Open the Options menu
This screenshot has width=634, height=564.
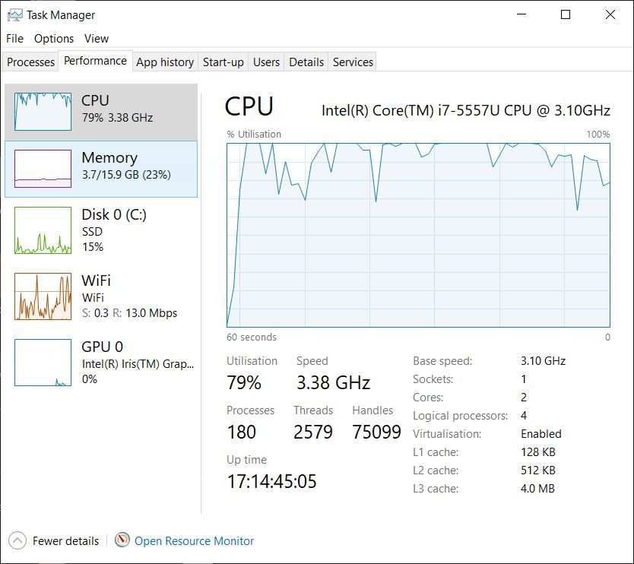click(x=54, y=39)
